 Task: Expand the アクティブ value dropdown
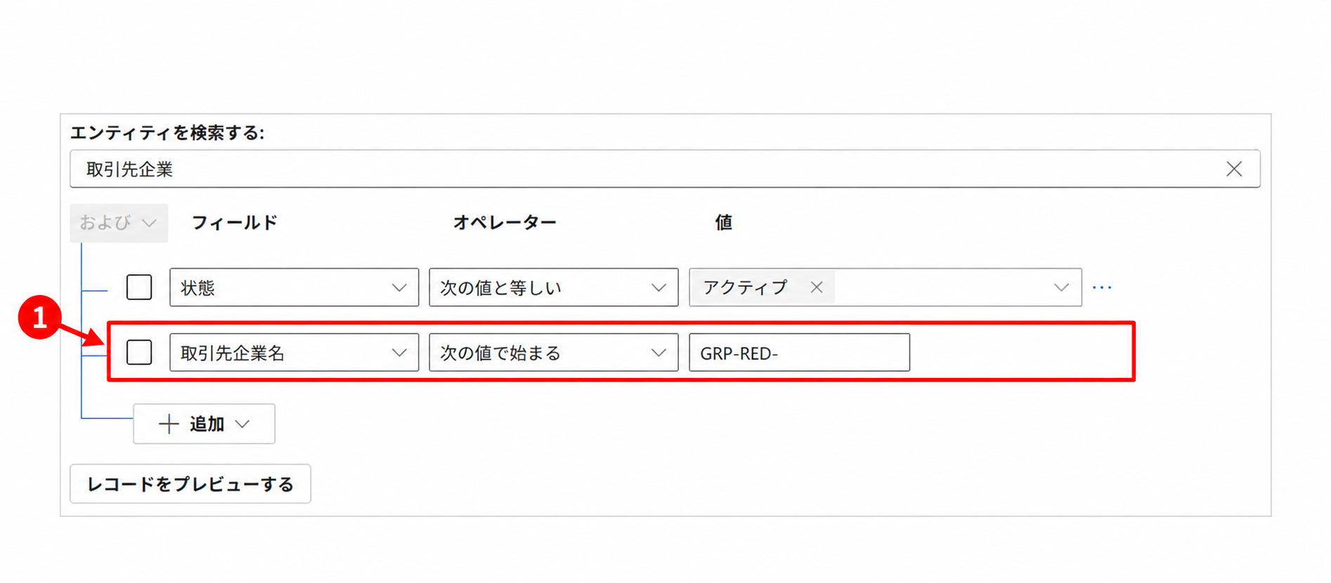pos(1061,287)
